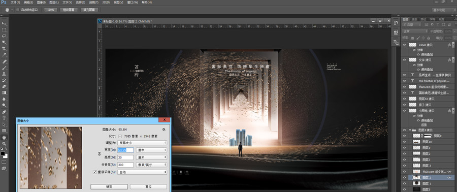Viewport: 457px width, 192px height.
Task: Switch to the 路径 panel tab
Action: [x=423, y=19]
